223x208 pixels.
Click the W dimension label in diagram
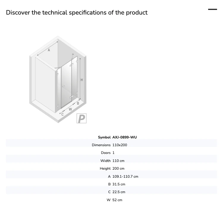tap(70, 109)
